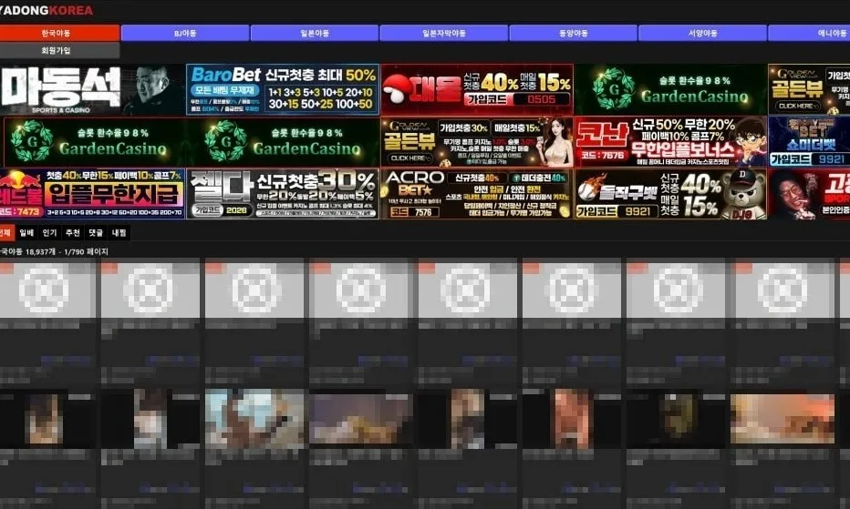Open the 쇼미더벳 banner ad
Screen dimensions: 850x509
809,142
